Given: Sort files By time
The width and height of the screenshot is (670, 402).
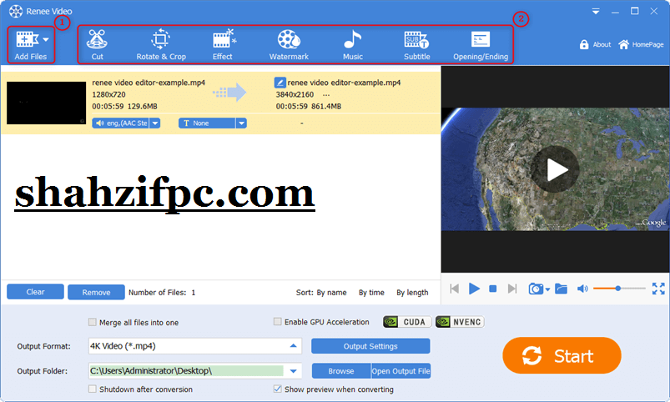Looking at the screenshot, I should pyautogui.click(x=371, y=293).
